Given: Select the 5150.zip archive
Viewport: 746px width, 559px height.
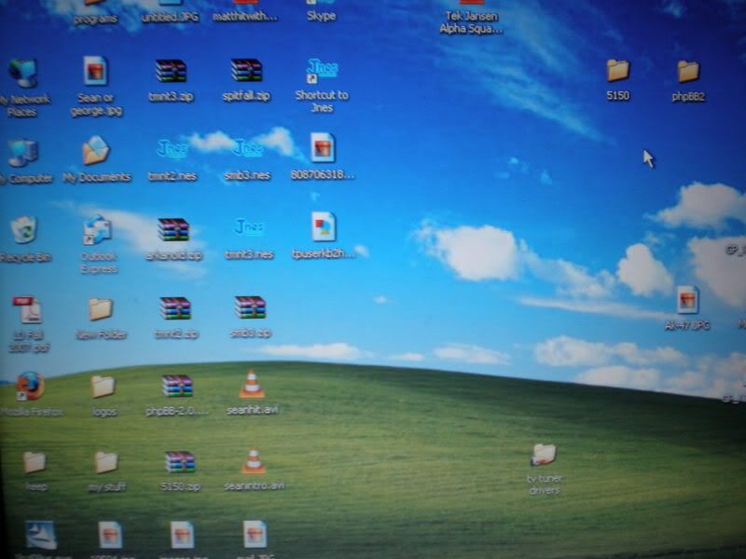Looking at the screenshot, I should click(180, 462).
